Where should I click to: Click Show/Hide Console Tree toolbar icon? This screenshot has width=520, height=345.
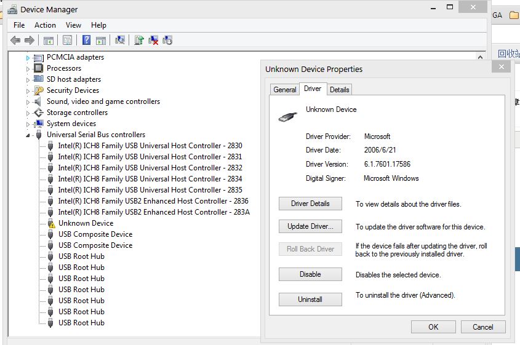[48, 41]
